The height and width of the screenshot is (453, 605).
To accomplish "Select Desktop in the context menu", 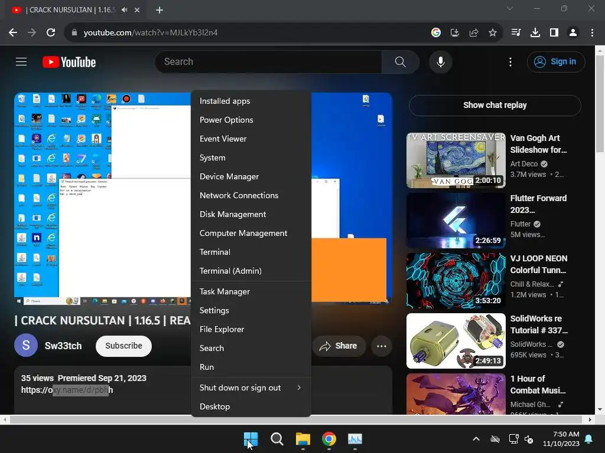I will [251, 407].
